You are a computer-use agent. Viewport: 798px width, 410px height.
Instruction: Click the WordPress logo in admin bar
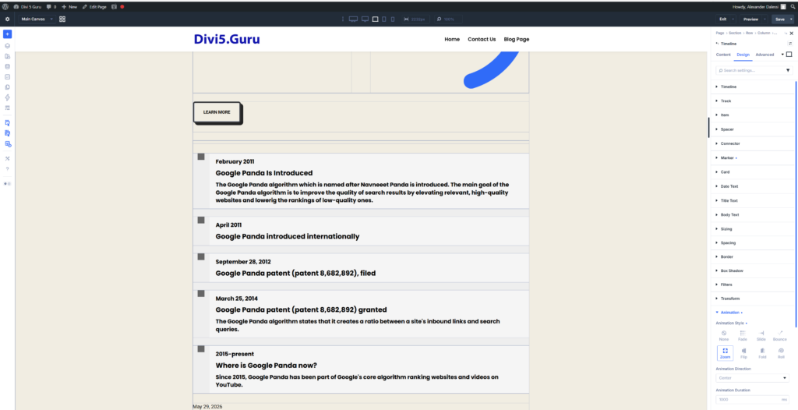click(5, 6)
